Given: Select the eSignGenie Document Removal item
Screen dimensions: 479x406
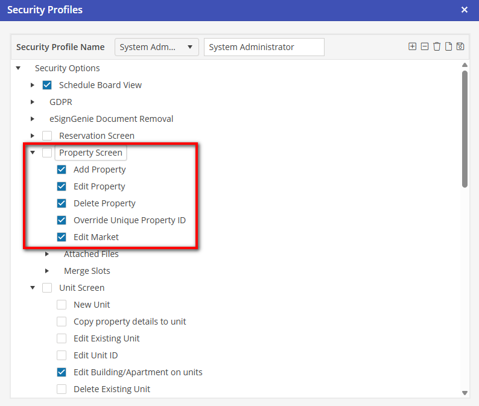Looking at the screenshot, I should pyautogui.click(x=111, y=119).
